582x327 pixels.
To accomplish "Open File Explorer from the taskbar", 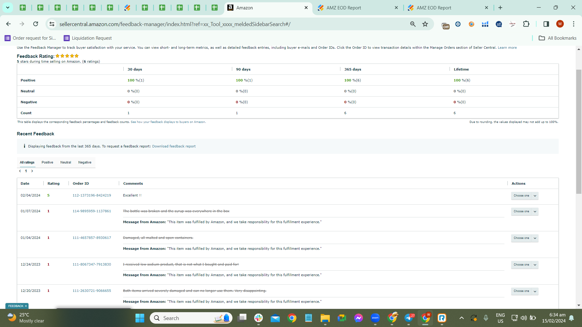I will [x=325, y=318].
